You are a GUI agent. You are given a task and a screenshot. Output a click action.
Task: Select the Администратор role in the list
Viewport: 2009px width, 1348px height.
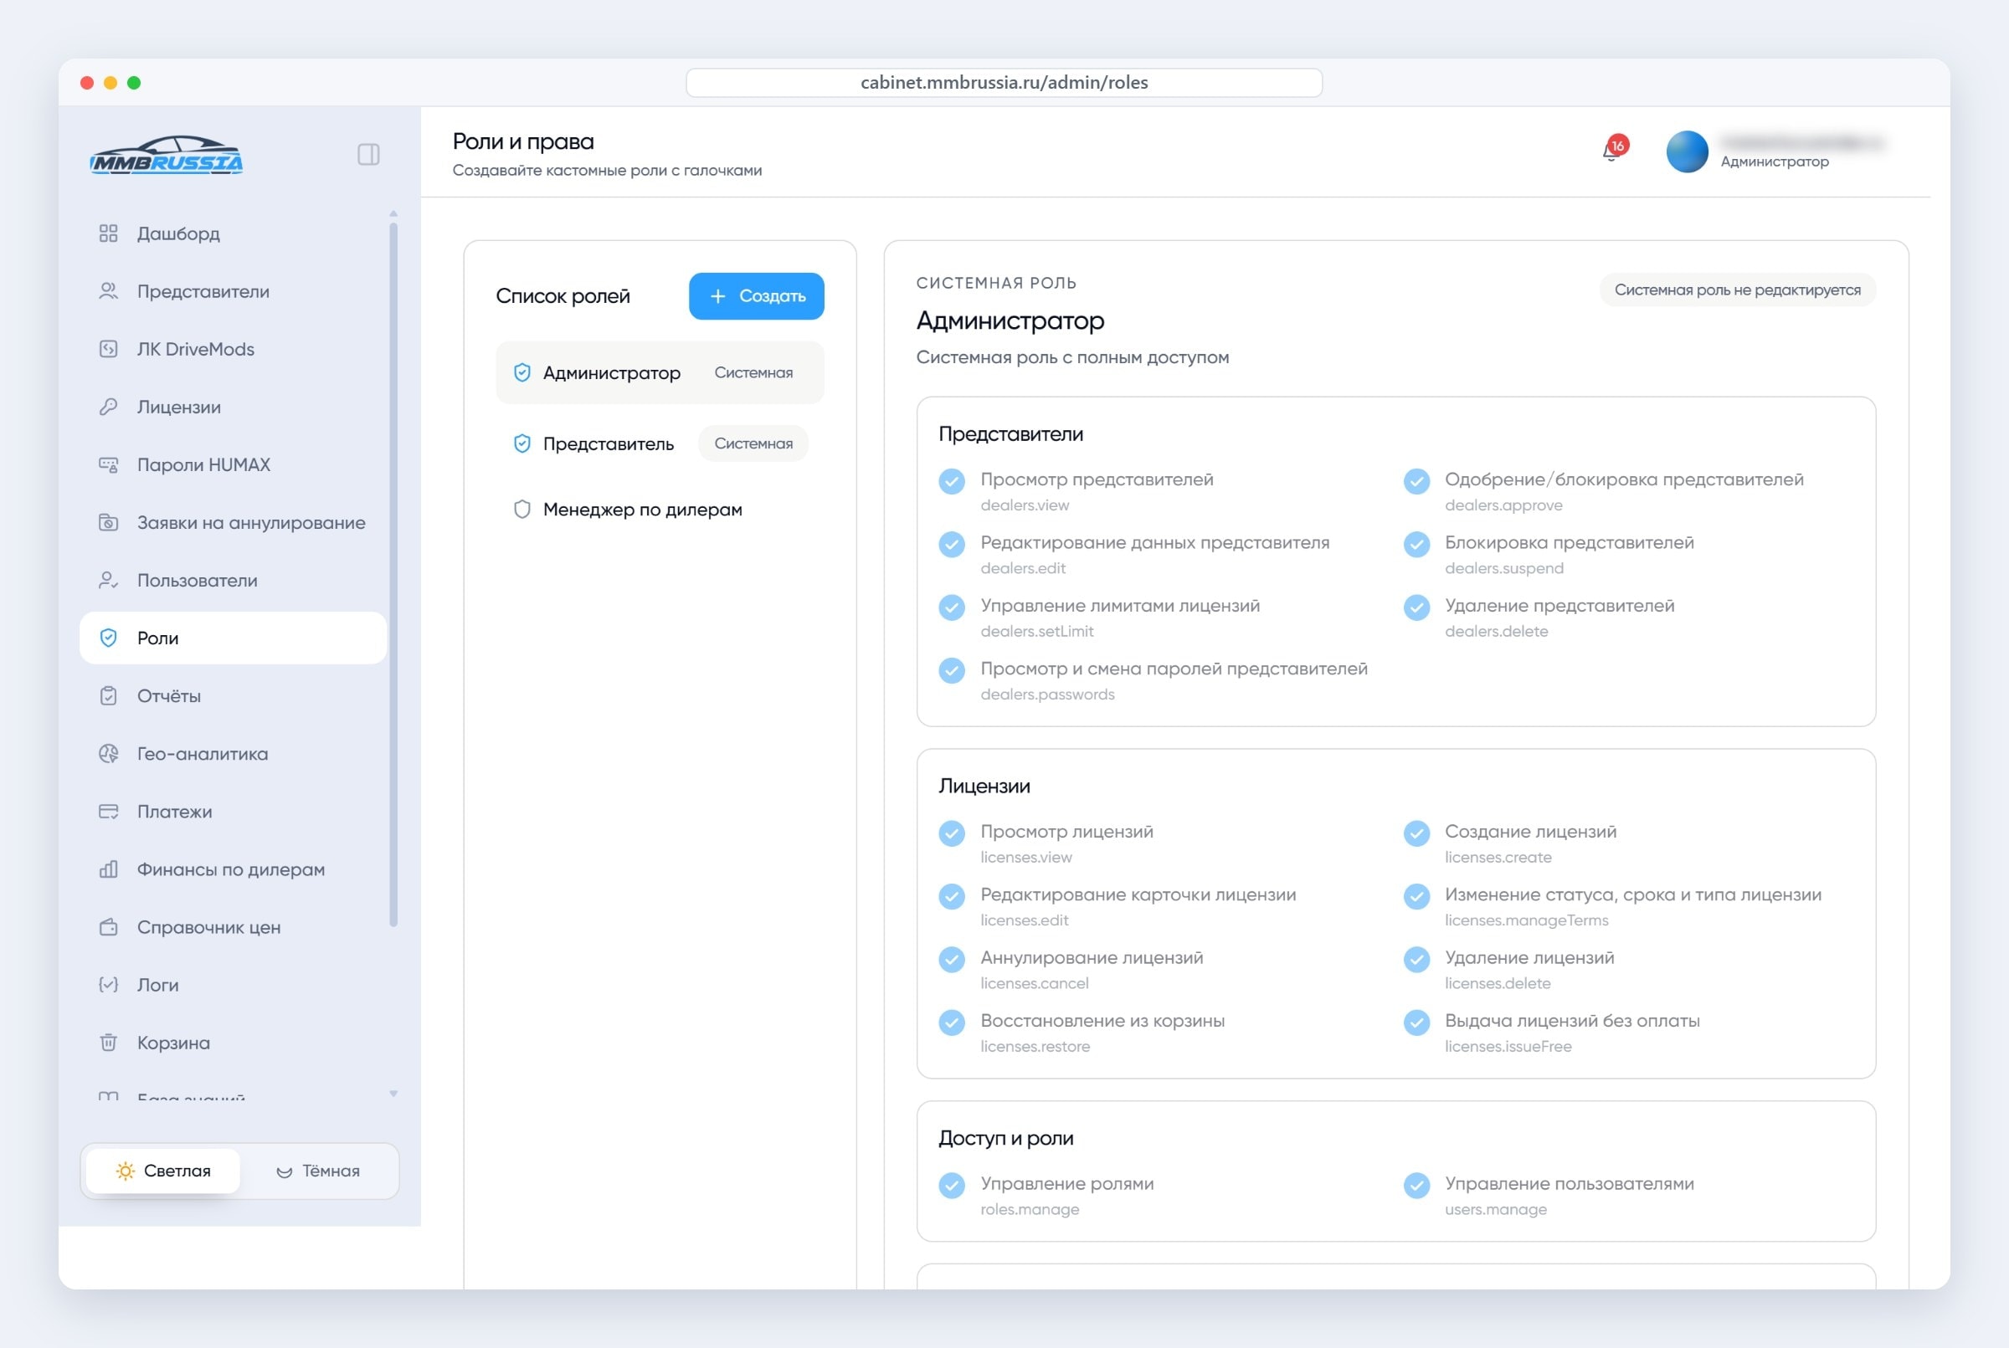click(x=660, y=372)
